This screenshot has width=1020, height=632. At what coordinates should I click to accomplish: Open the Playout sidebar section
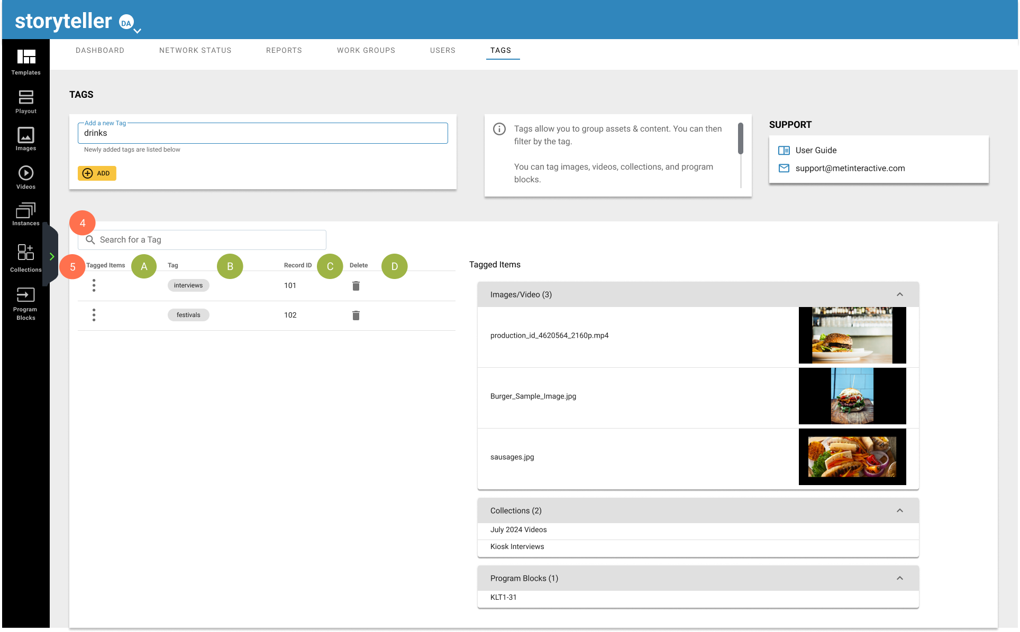click(26, 102)
